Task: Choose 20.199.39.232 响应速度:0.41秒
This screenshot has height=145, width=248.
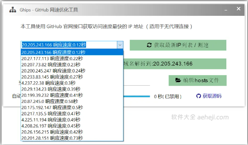Action: (x=72, y=95)
